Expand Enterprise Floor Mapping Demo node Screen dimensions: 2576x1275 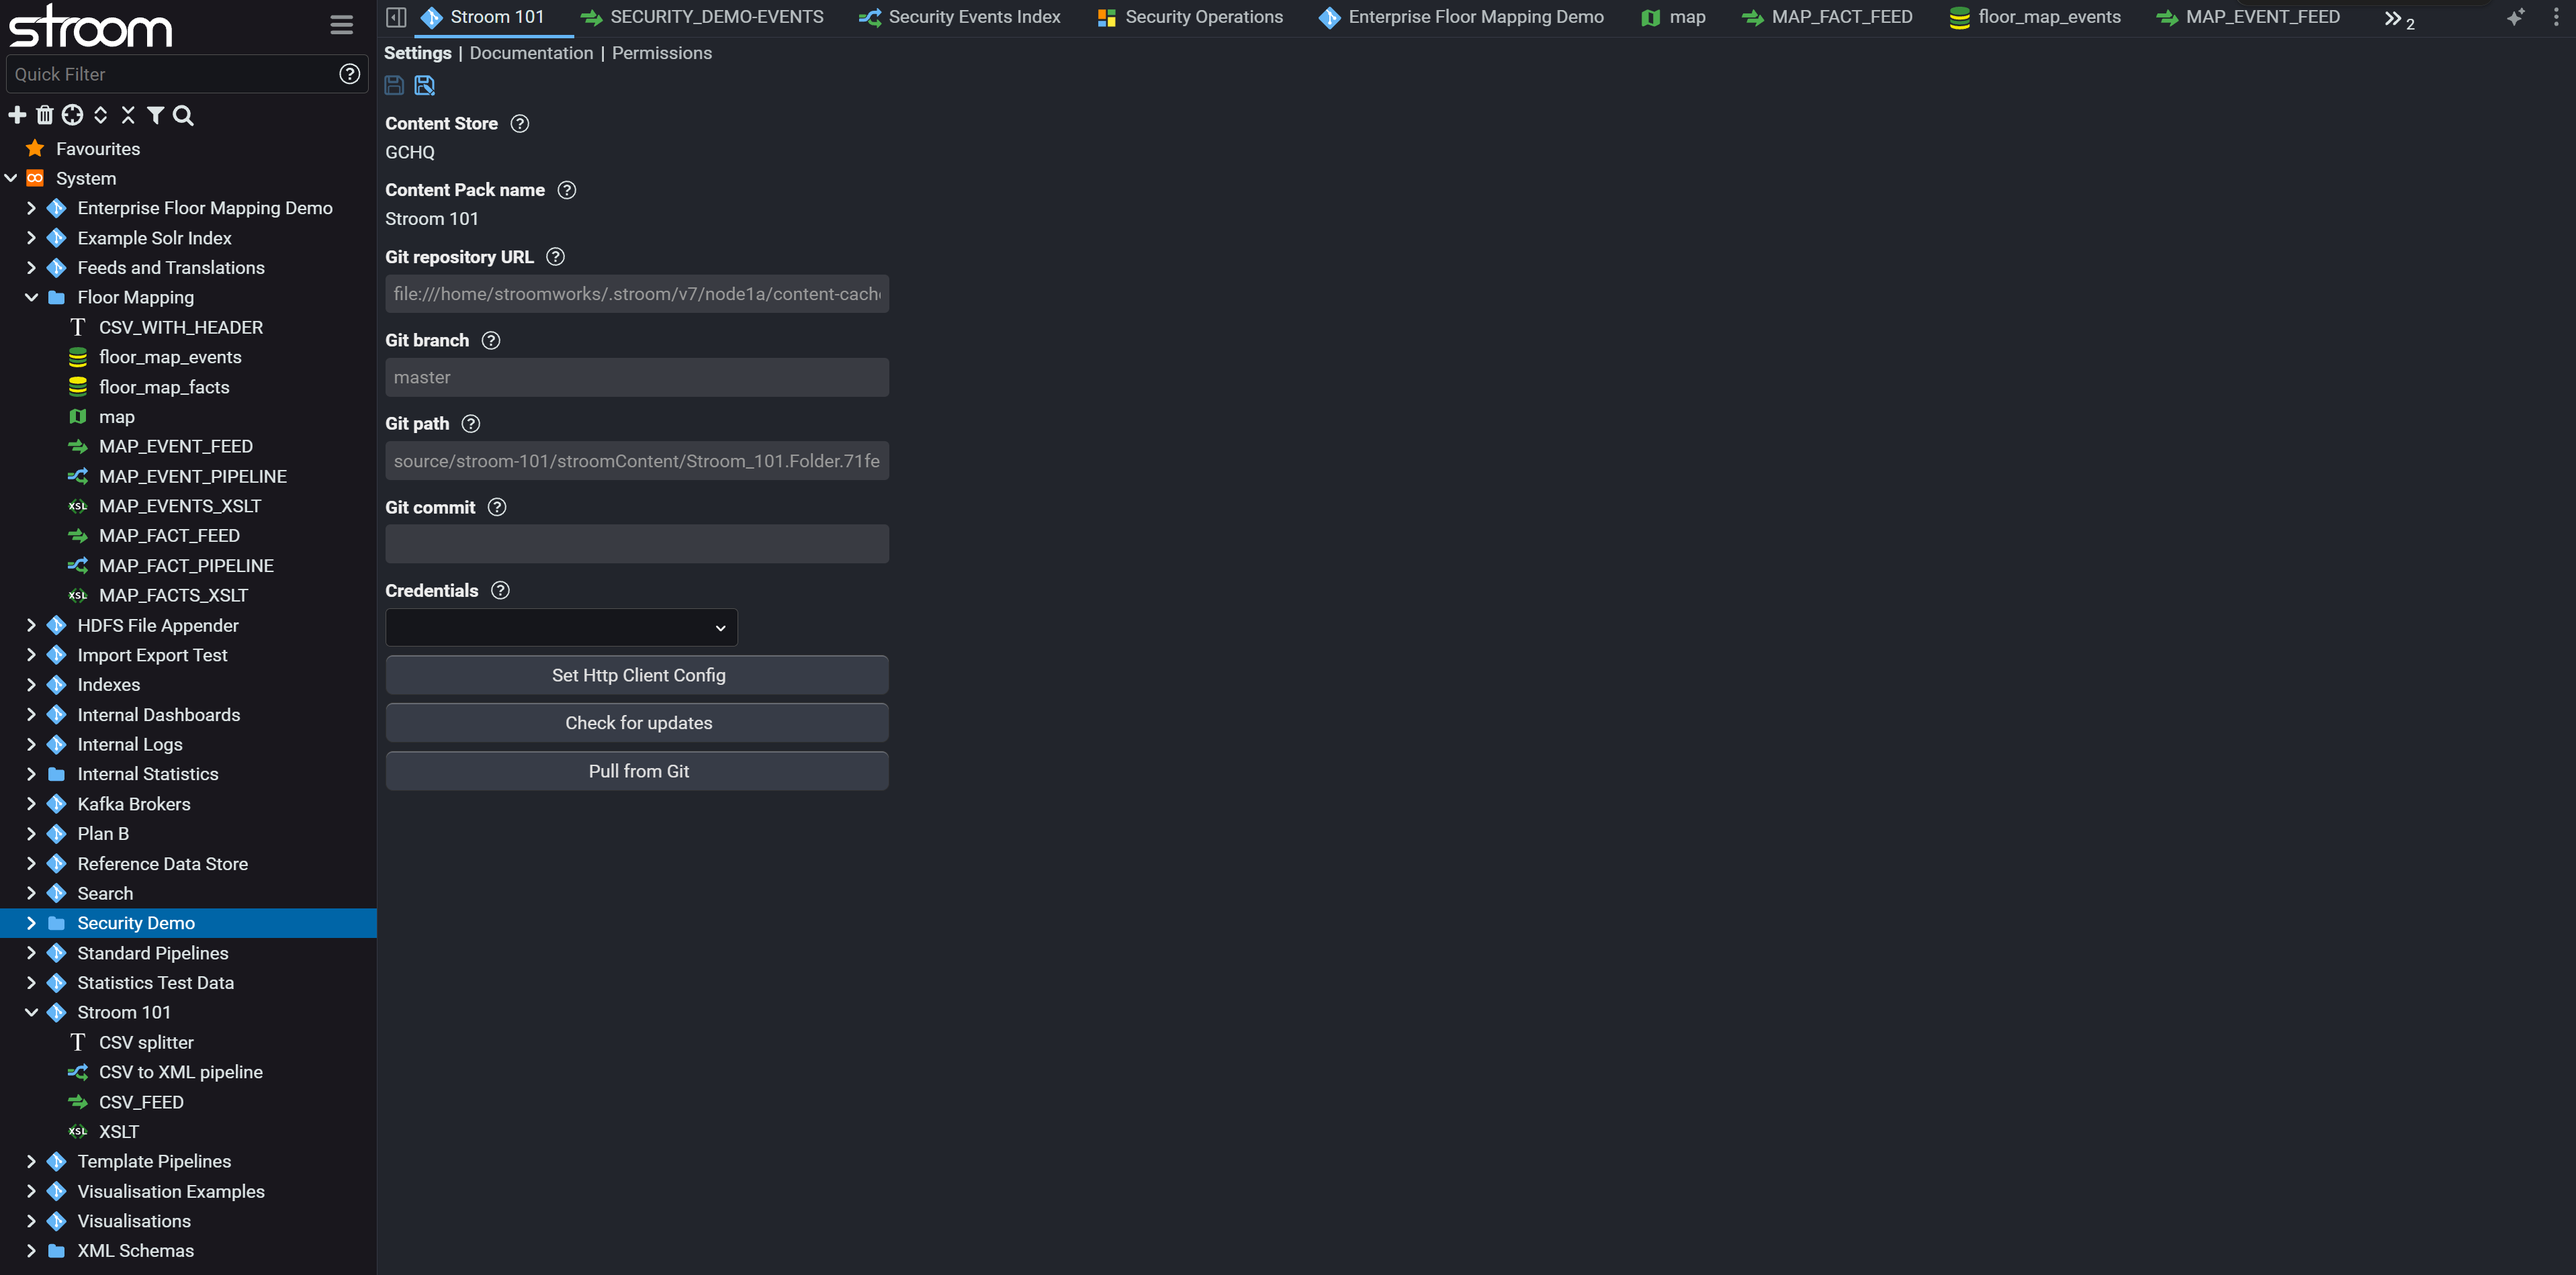31,208
